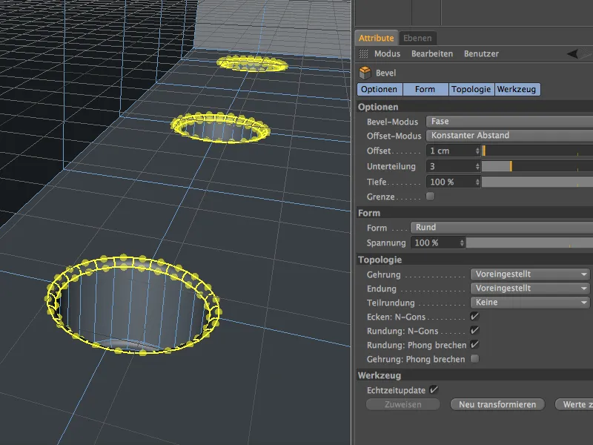
Task: Click the Spannung value field
Action: (x=435, y=243)
